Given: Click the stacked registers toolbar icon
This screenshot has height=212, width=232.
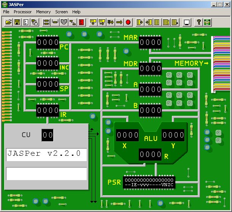Looking at the screenshot, I should tap(46, 22).
